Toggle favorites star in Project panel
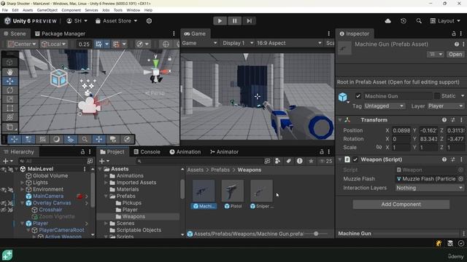The width and height of the screenshot is (467, 262). [x=311, y=161]
